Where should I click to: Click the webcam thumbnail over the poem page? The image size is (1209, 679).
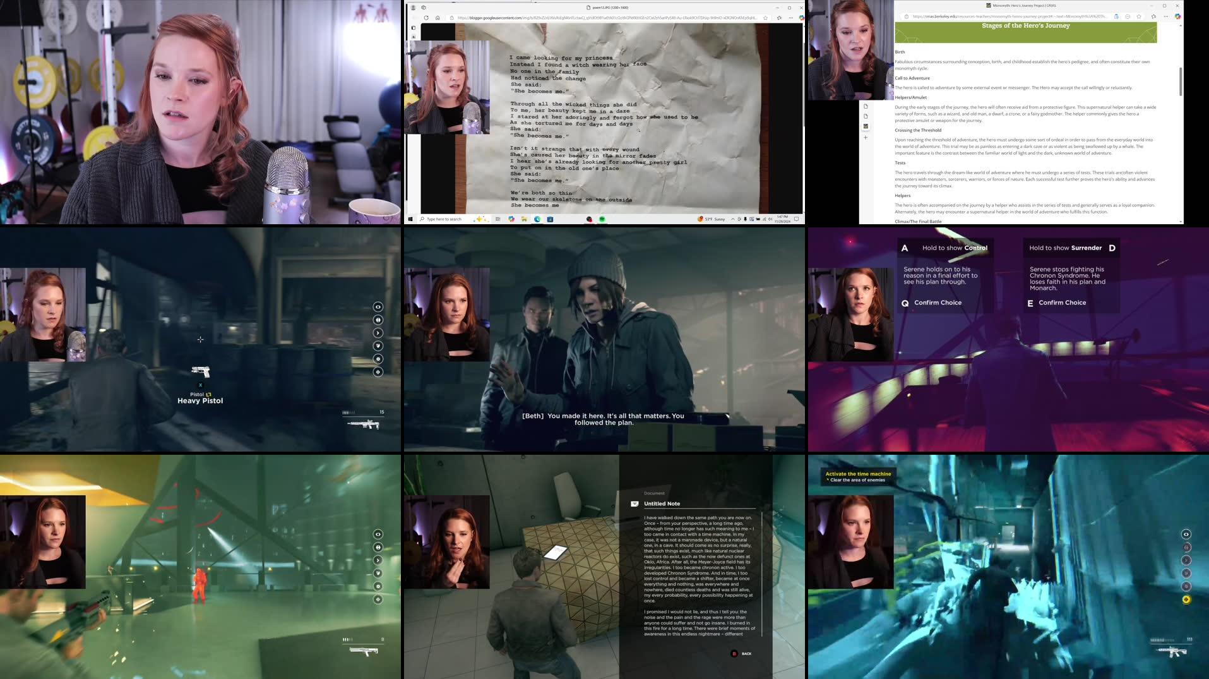(x=447, y=87)
